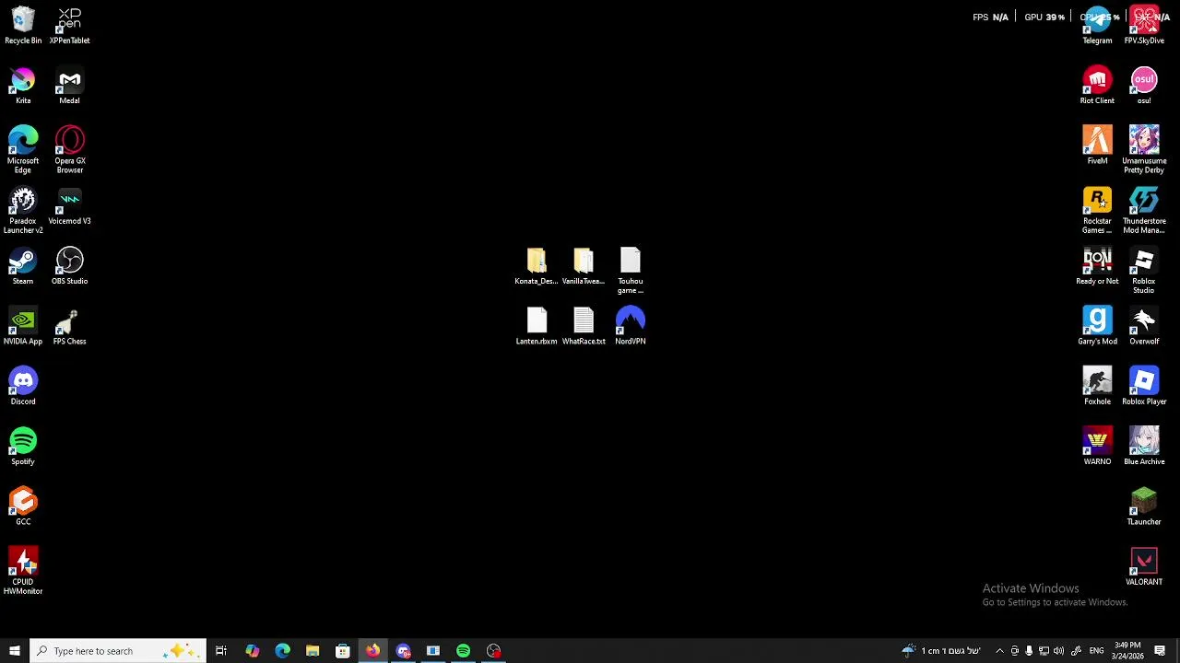Click the network tray icon

coord(1044,651)
